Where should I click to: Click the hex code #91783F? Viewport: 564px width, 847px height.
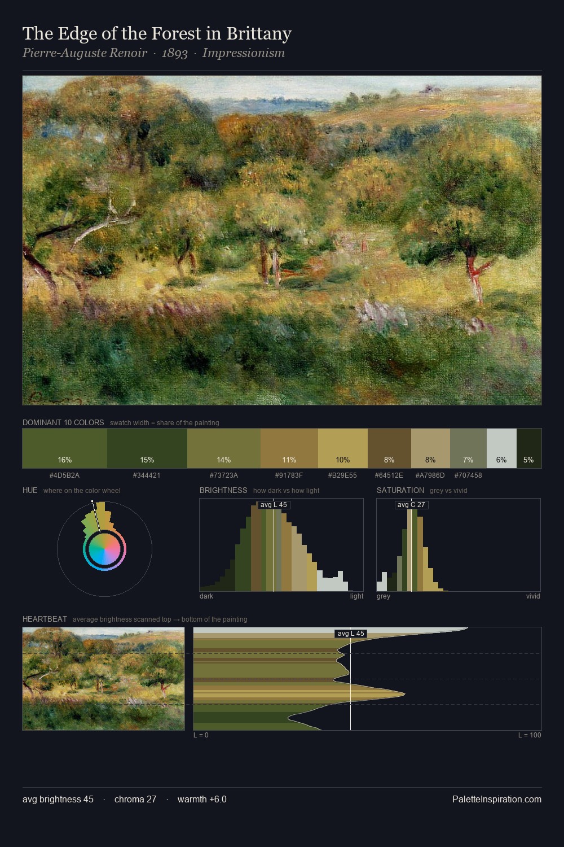pyautogui.click(x=289, y=475)
